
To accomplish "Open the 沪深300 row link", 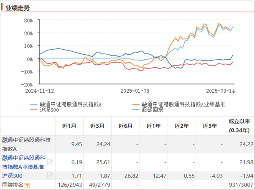I will tap(13, 176).
